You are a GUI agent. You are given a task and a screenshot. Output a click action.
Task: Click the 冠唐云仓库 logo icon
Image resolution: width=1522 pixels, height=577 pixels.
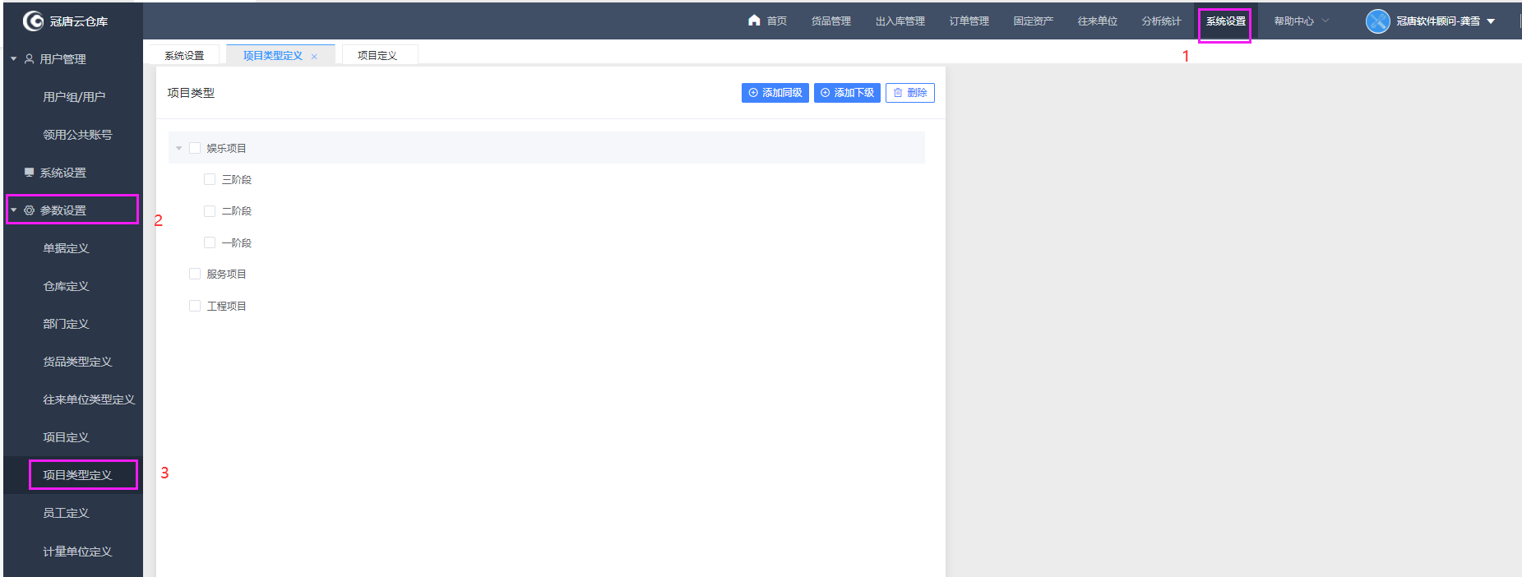(33, 21)
